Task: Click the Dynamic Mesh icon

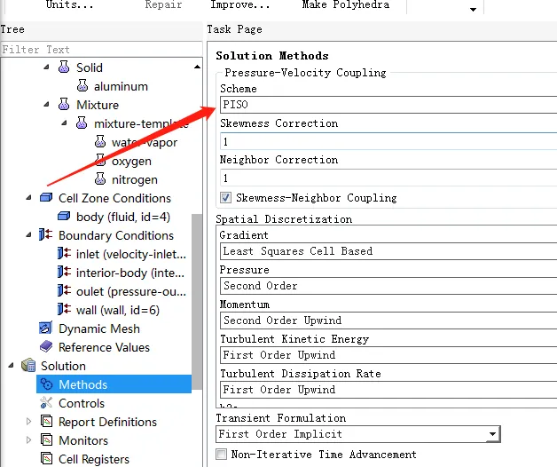Action: tap(46, 328)
